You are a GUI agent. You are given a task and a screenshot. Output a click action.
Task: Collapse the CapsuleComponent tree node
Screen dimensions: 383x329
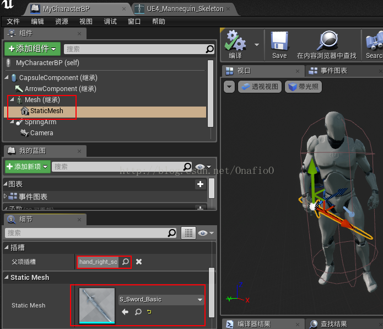coord(7,77)
